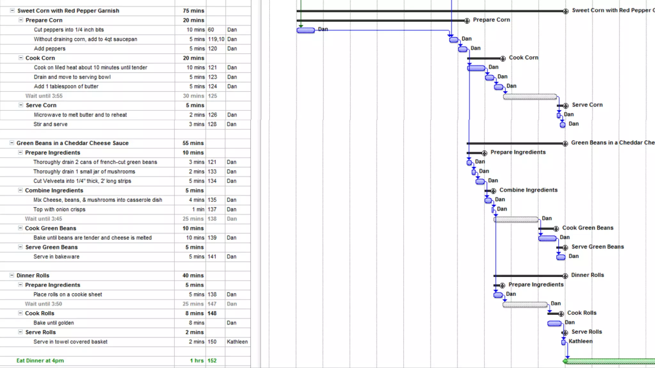The image size is (655, 368).
Task: Select the Bake until golden Gantt bar
Action: [554, 323]
